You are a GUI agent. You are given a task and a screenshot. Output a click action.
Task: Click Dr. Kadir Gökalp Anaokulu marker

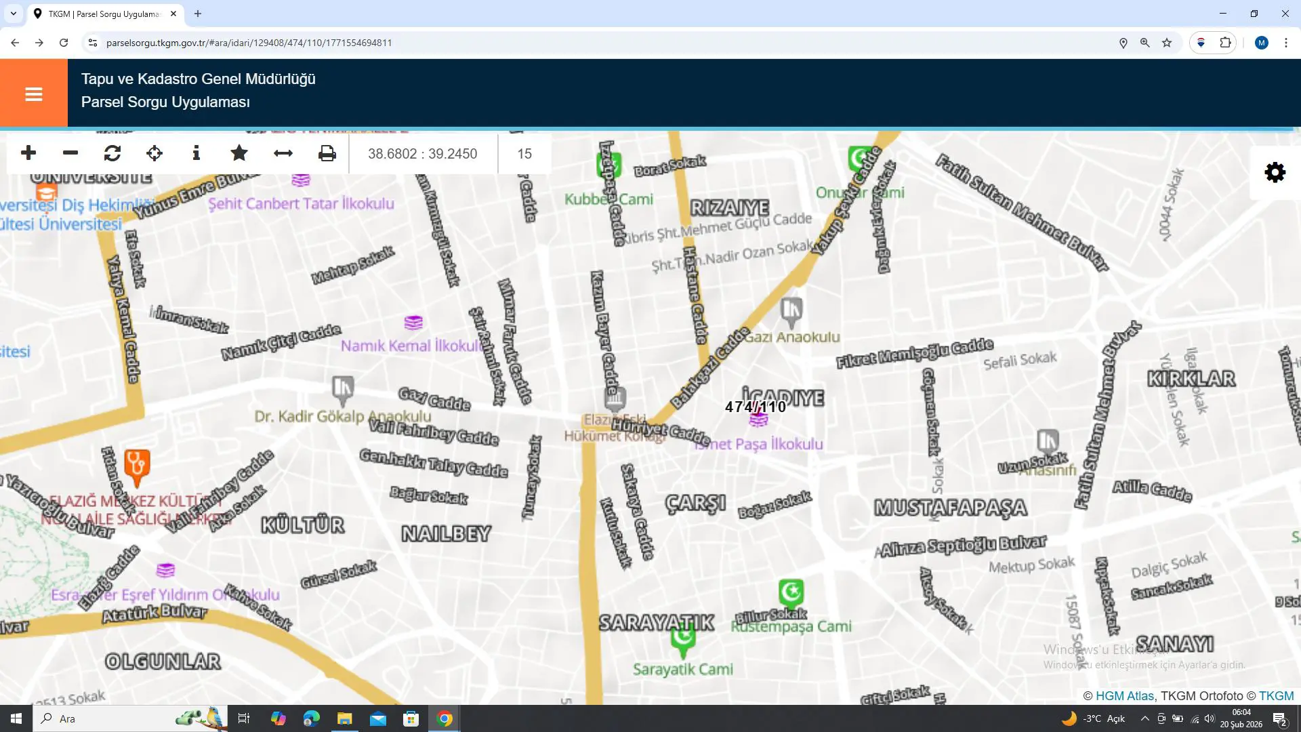click(343, 390)
